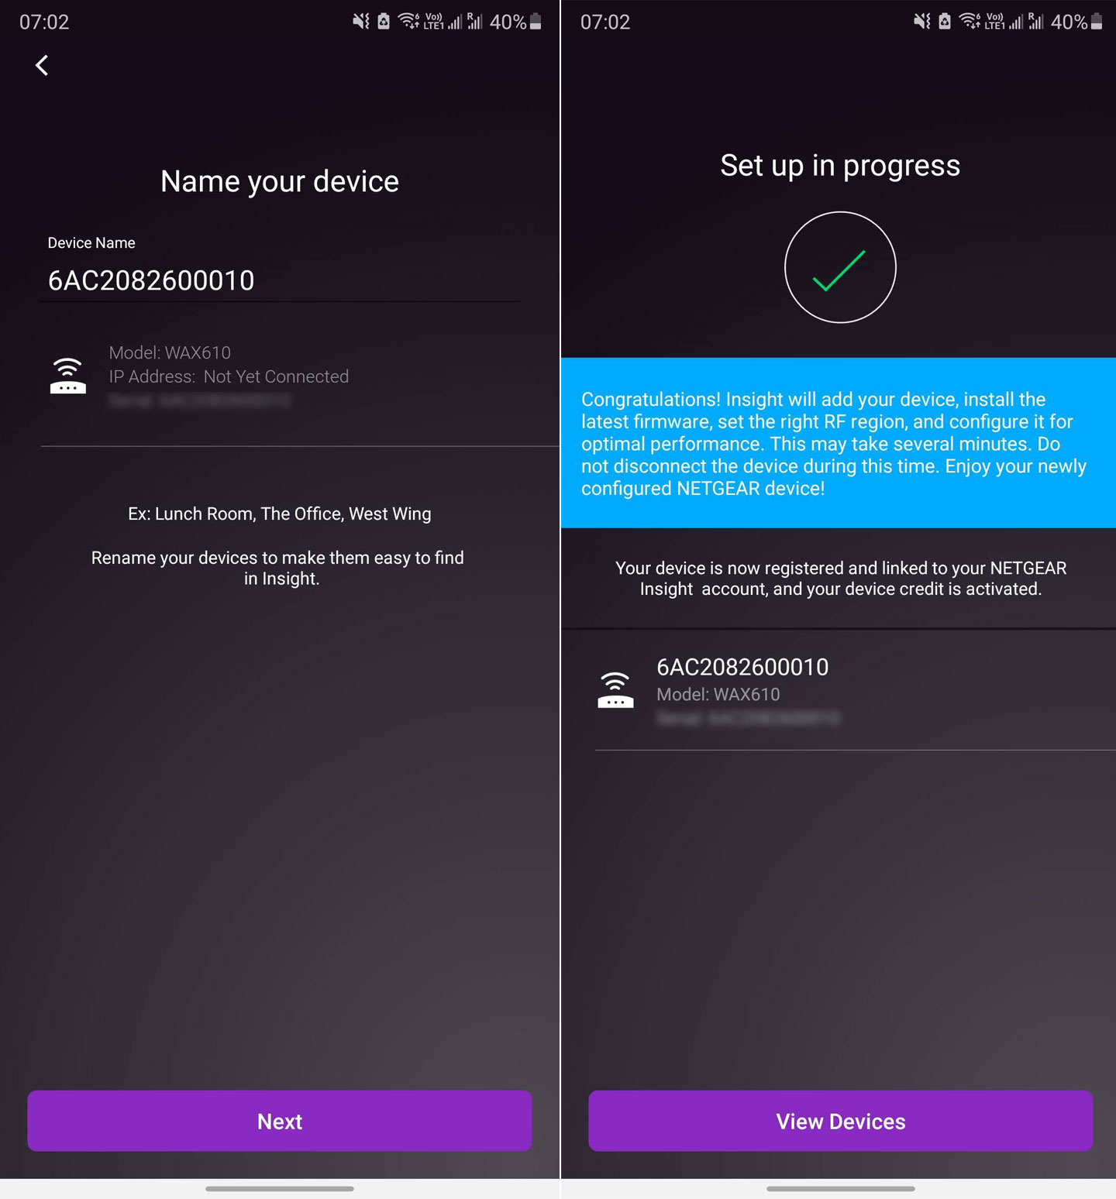The height and width of the screenshot is (1199, 1116).
Task: Tap the battery icon on the Name your device screen
Action: click(536, 22)
